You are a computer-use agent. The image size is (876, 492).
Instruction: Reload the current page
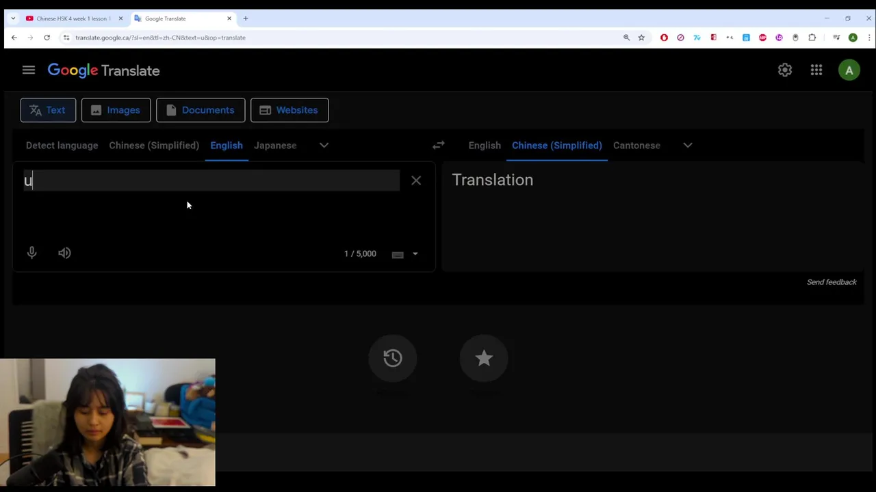point(47,38)
